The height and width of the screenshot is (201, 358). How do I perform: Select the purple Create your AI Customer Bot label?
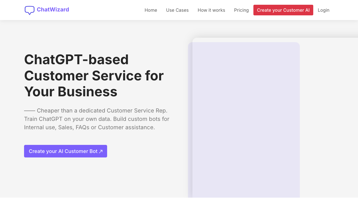pyautogui.click(x=63, y=151)
